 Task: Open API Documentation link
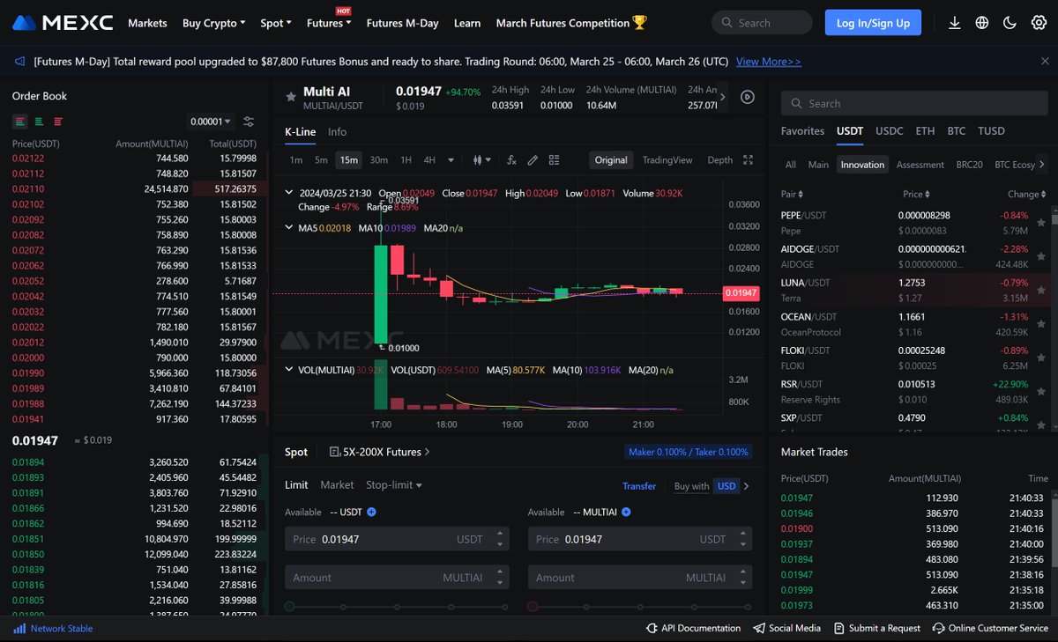(x=694, y=629)
